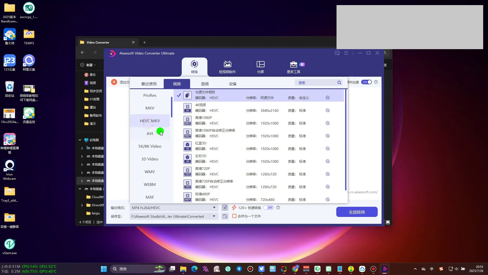This screenshot has width=488, height=275.
Task: Click output format custom profile settings icon
Action: pyautogui.click(x=225, y=208)
